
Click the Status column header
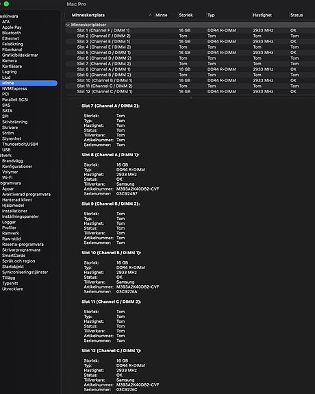[x=297, y=15]
